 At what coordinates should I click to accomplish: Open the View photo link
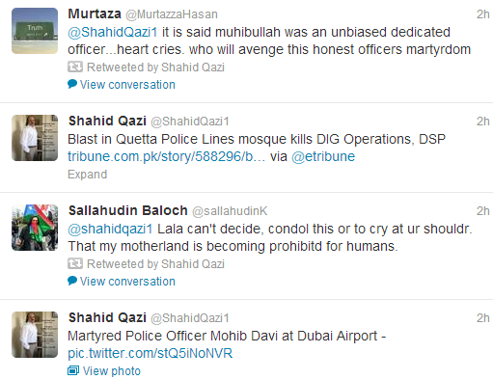[112, 371]
